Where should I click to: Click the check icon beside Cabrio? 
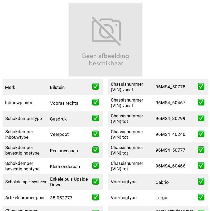pyautogui.click(x=201, y=181)
